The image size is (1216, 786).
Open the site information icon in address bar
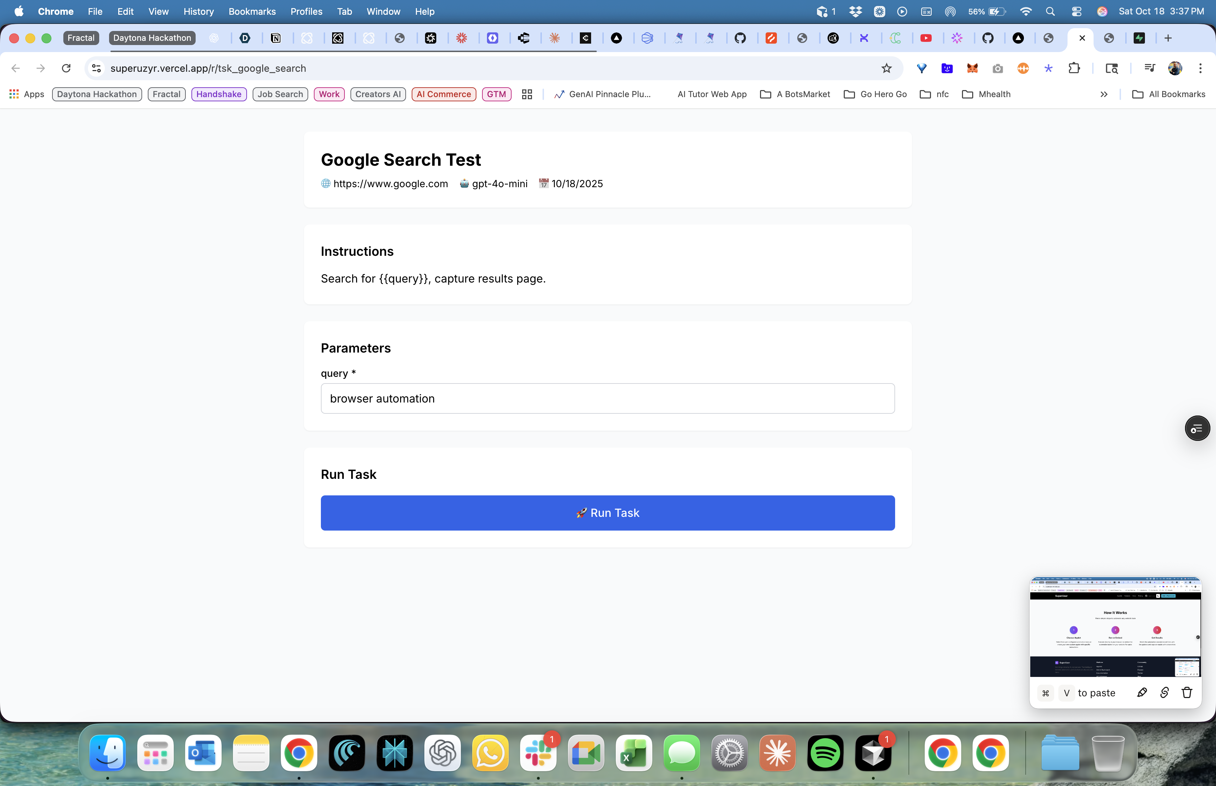(96, 68)
